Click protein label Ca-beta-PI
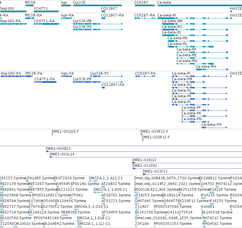Viewport: 242px width, 228px height. coord(181,73)
